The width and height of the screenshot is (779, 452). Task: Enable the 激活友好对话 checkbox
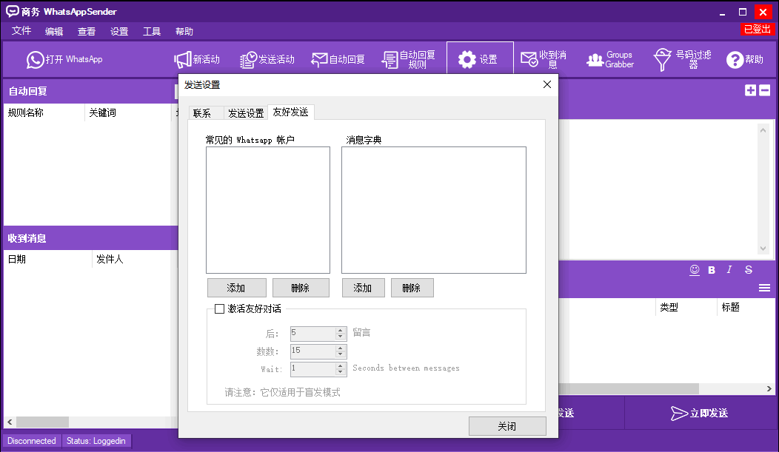[x=219, y=308]
